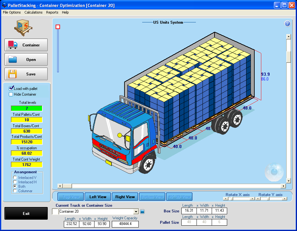Click the Pallet Size Width field
This screenshot has width=297, height=231.
[x=204, y=222]
